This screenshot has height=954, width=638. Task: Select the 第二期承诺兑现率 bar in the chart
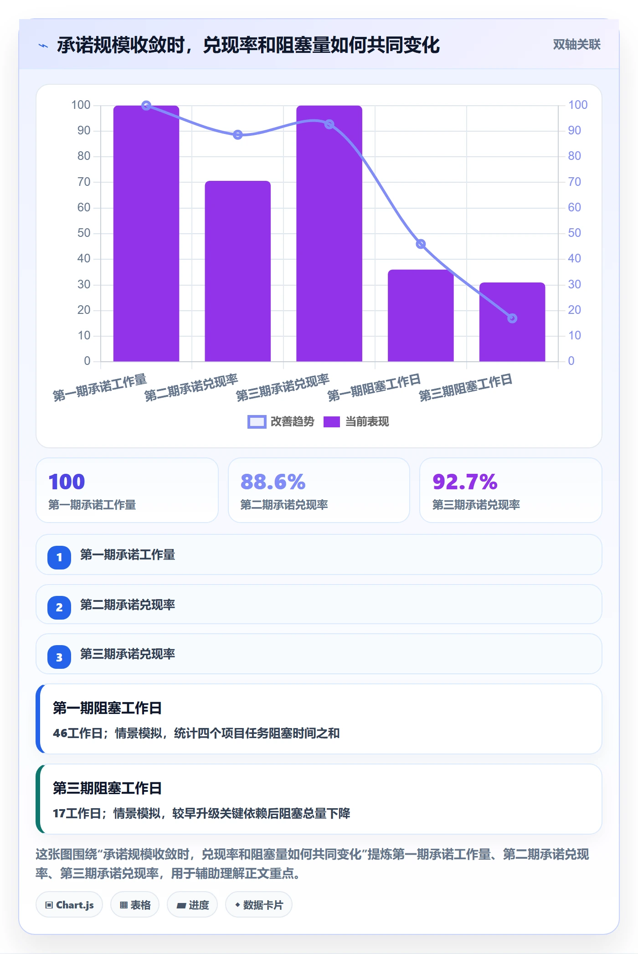point(238,272)
